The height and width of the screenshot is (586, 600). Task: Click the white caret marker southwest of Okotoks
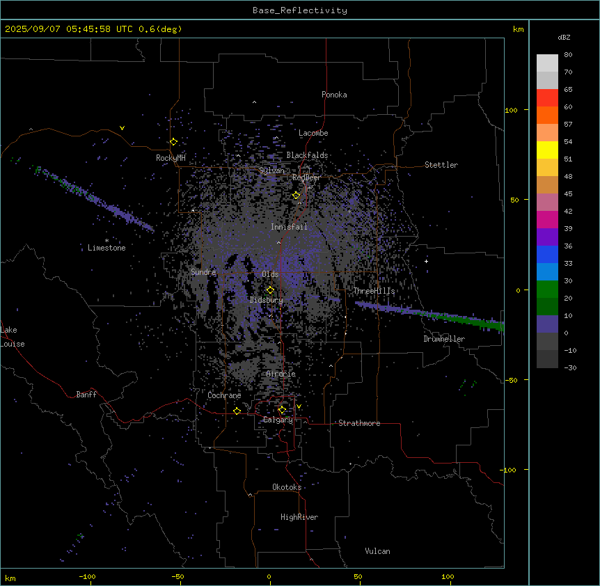point(250,495)
